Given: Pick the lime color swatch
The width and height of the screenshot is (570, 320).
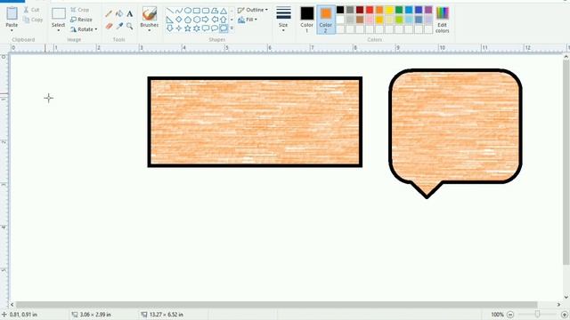Looking at the screenshot, I should tap(399, 20).
